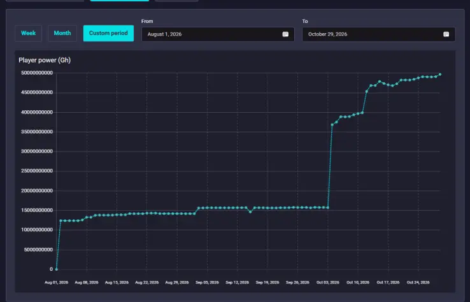
Task: Click the To label above date field
Action: click(x=305, y=21)
